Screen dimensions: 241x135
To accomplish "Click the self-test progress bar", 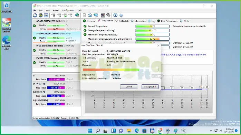I will coord(120,70).
